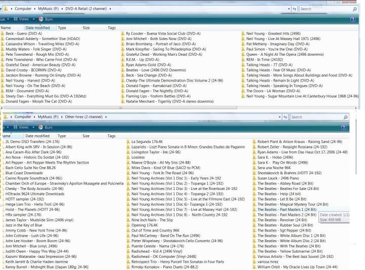Click folder icon of Talking Heads - 77
Screen dimensions: 365x270
[243, 65]
